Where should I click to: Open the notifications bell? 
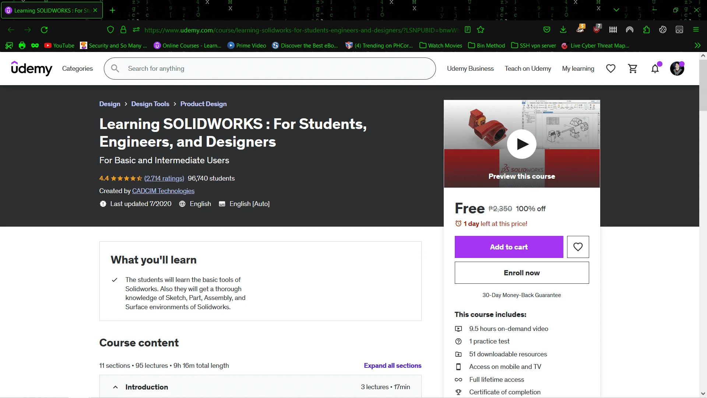pyautogui.click(x=655, y=69)
